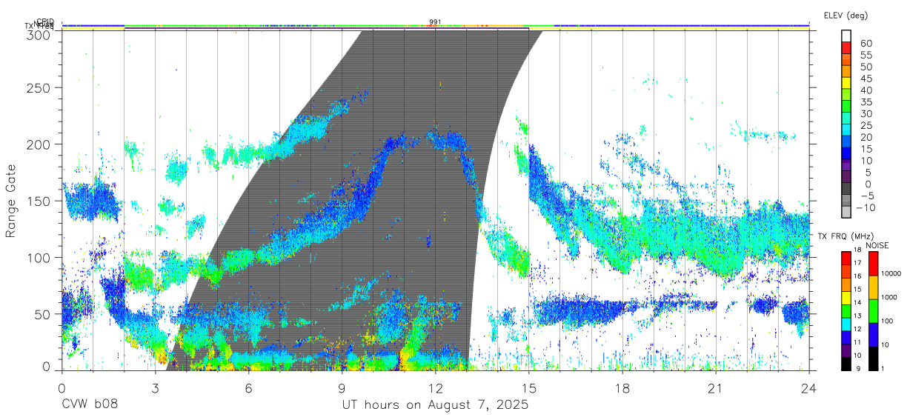Pick blue NOISE swatch between 10 and 100
The height and width of the screenshot is (420, 910).
click(873, 335)
